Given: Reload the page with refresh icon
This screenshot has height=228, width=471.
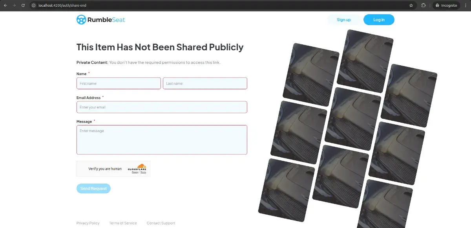Looking at the screenshot, I should tap(23, 6).
